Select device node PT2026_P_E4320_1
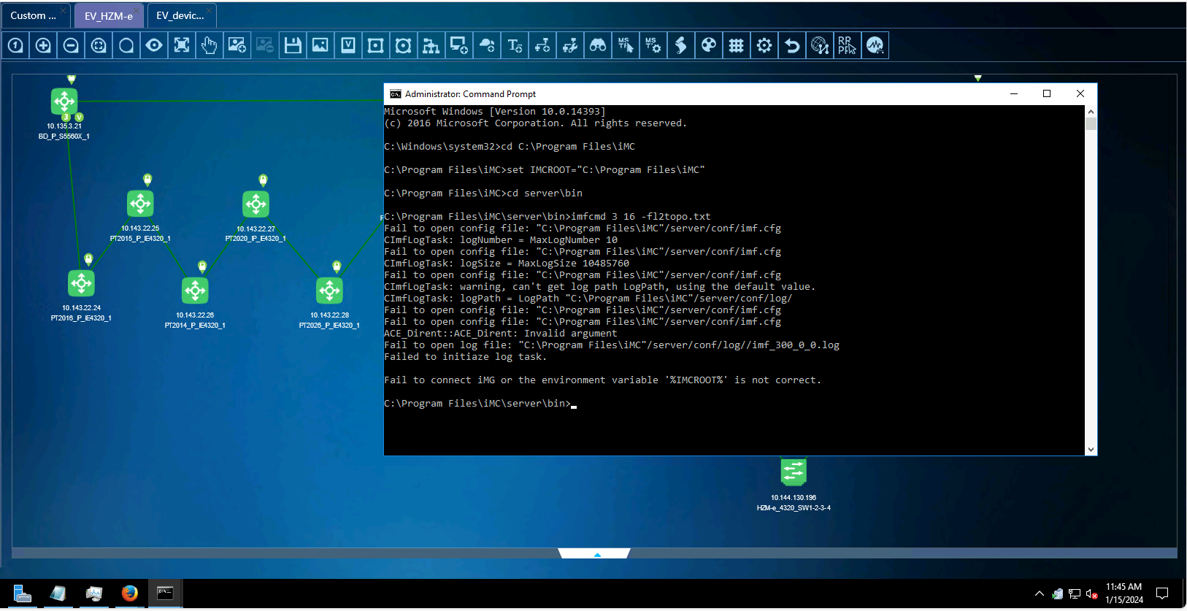 tap(329, 291)
